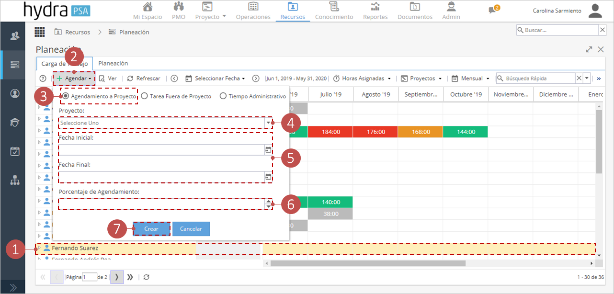Open the Proyecto Seleccione Uno dropdown

coord(165,123)
